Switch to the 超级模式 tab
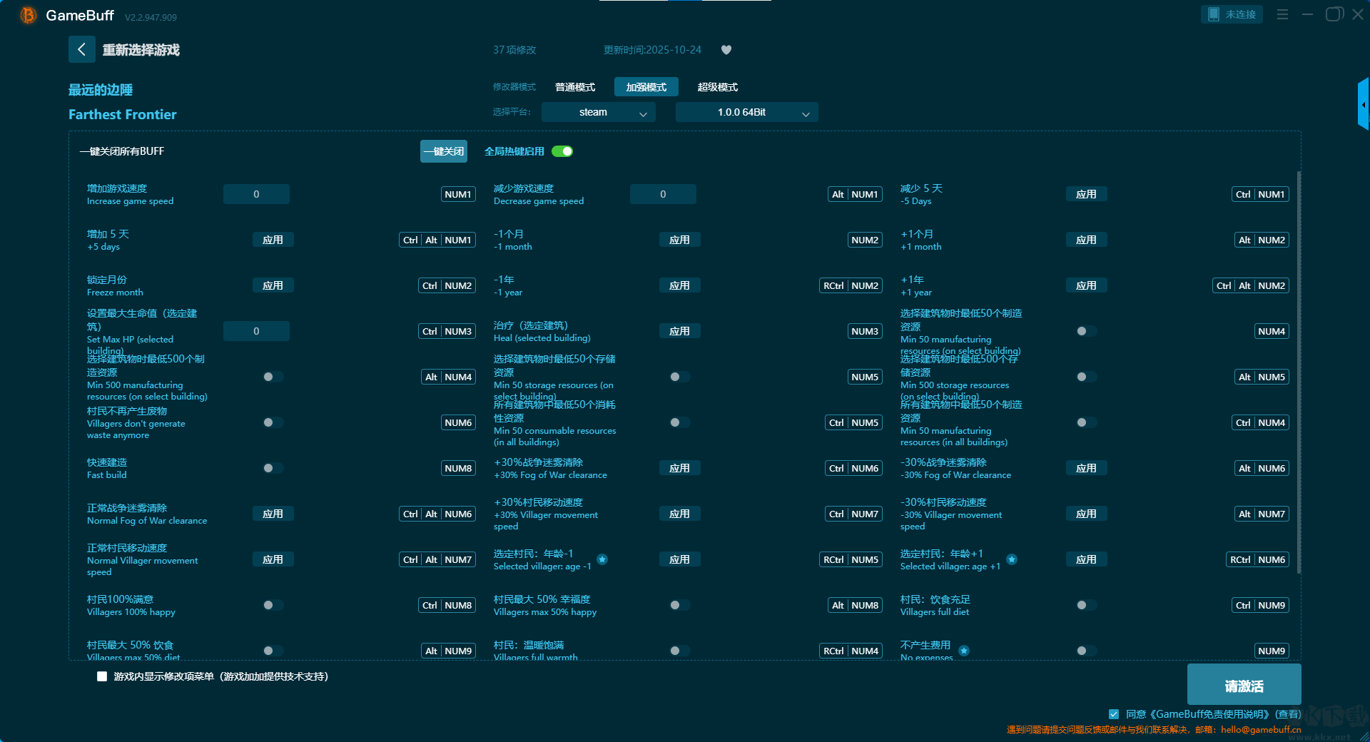Image resolution: width=1370 pixels, height=742 pixels. pyautogui.click(x=717, y=87)
